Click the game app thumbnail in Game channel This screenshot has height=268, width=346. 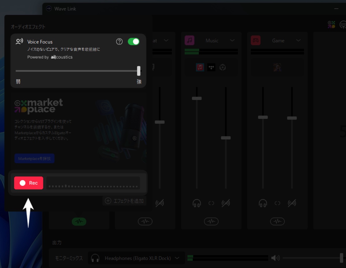point(277,67)
